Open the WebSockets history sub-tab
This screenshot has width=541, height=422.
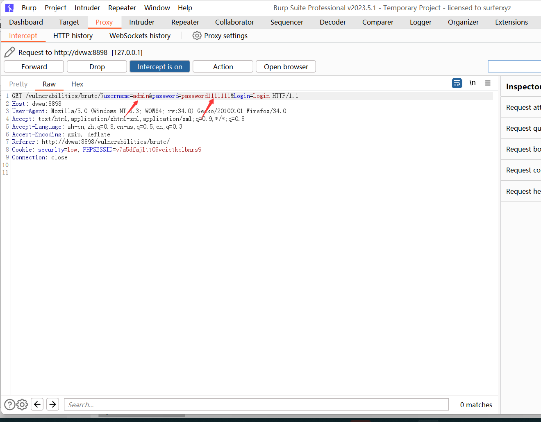(140, 36)
